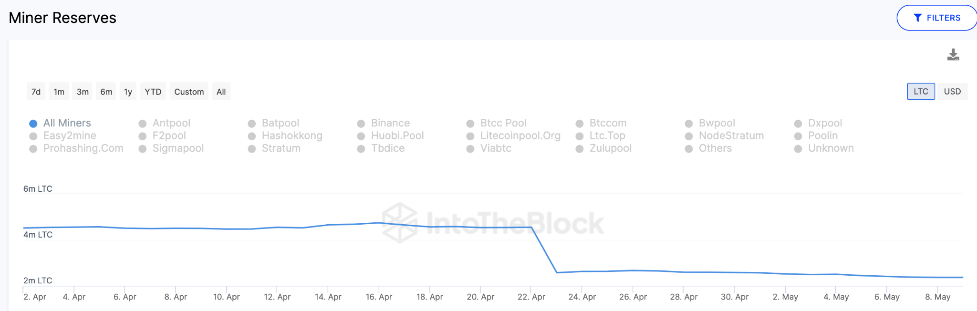The image size is (977, 311).
Task: Enable the Litecoinpool.Org series dot
Action: point(470,136)
